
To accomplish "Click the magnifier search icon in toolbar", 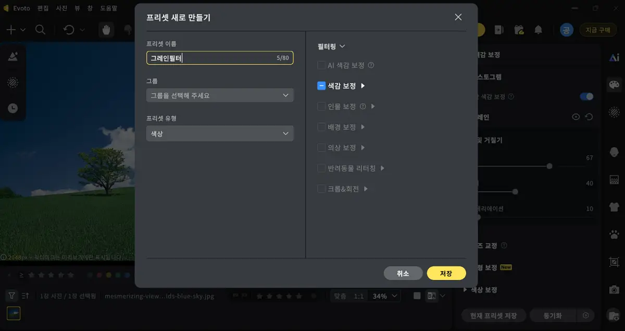I will (x=40, y=30).
